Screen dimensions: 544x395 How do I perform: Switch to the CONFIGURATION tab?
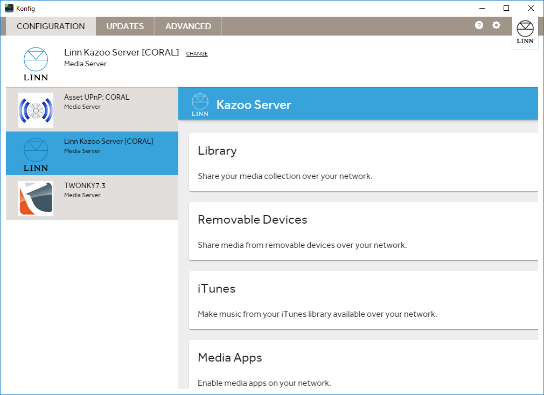tap(51, 26)
